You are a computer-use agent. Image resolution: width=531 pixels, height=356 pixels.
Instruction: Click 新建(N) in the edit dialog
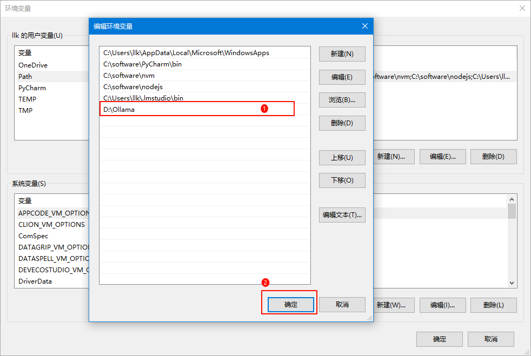[342, 54]
